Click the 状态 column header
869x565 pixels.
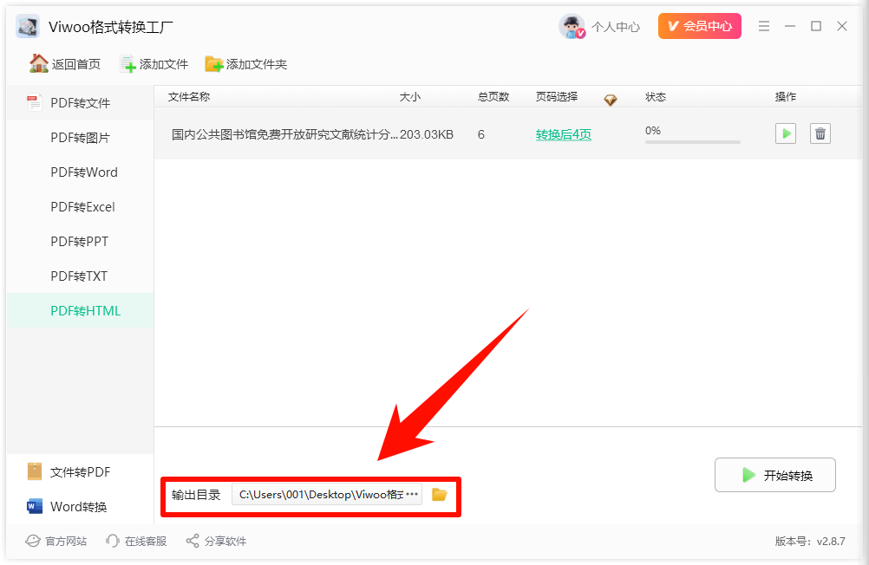[x=656, y=97]
